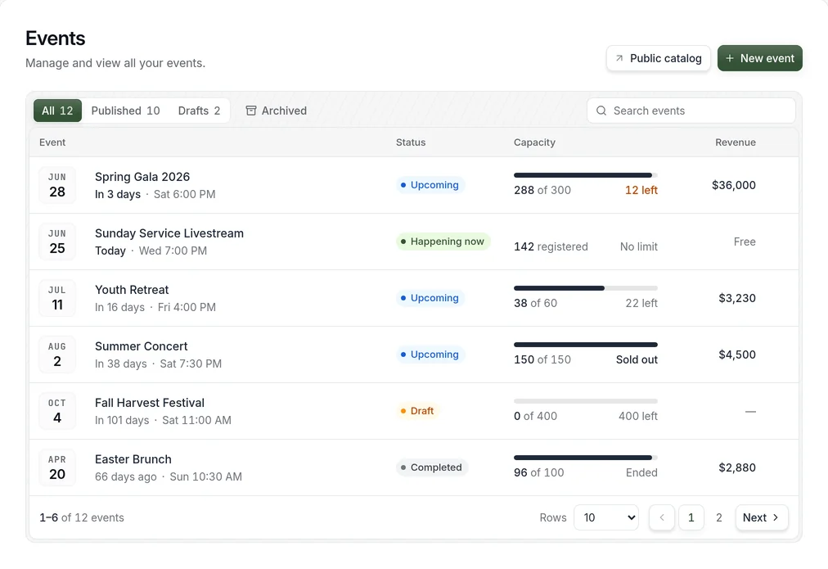Image resolution: width=828 pixels, height=569 pixels.
Task: Click the Spring Gala capacity progress bar
Action: point(586,175)
